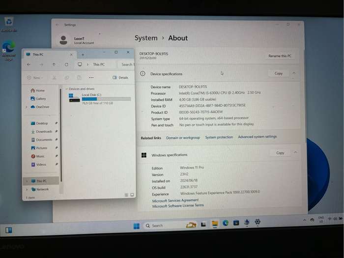This screenshot has height=258, width=344.
Task: Expand the Network tree node
Action: click(27, 190)
